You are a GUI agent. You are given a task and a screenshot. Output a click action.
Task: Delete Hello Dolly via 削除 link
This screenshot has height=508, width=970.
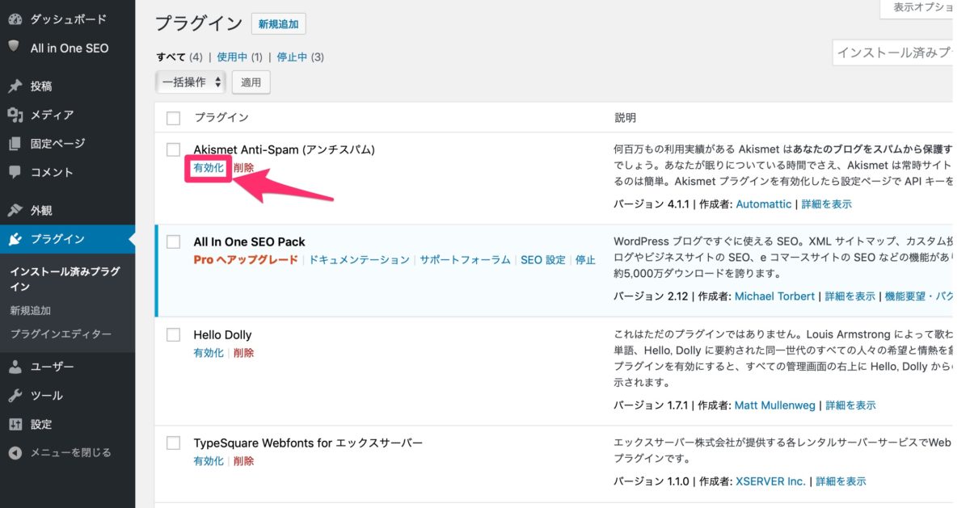(243, 353)
